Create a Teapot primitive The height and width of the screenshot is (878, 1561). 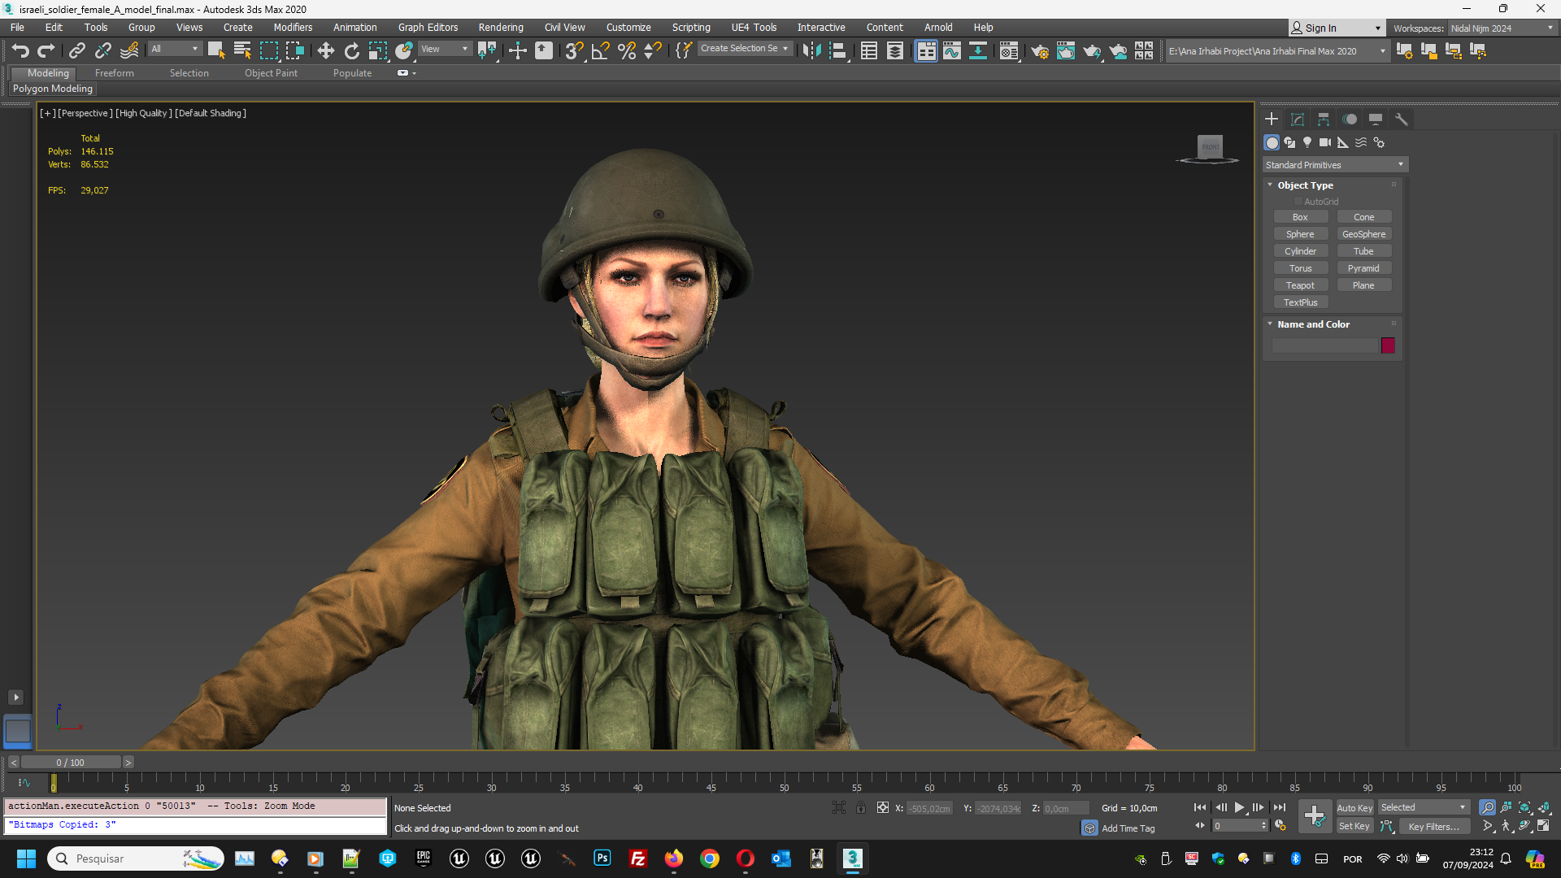point(1300,285)
